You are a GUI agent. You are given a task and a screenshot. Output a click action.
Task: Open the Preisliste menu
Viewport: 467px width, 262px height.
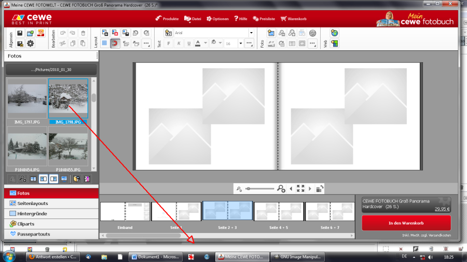pos(264,19)
